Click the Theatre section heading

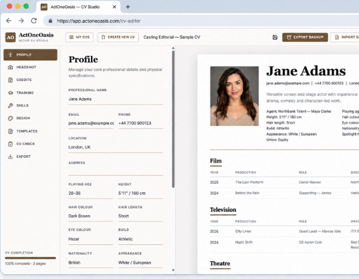220,264
